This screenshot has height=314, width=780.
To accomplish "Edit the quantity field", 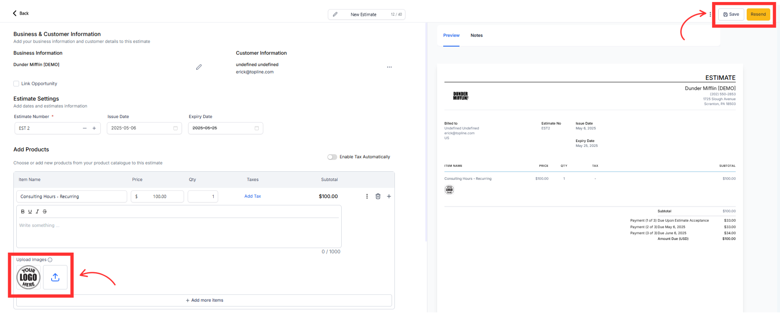I will tap(203, 196).
